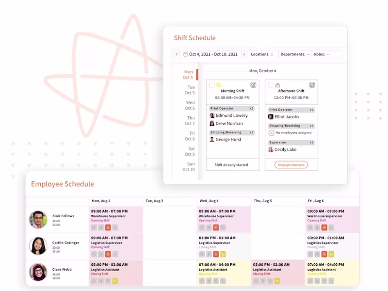Click orange icon in Blair Fellows' Wed, Aug 4 shift
This screenshot has height=291, width=388.
[x=216, y=227]
